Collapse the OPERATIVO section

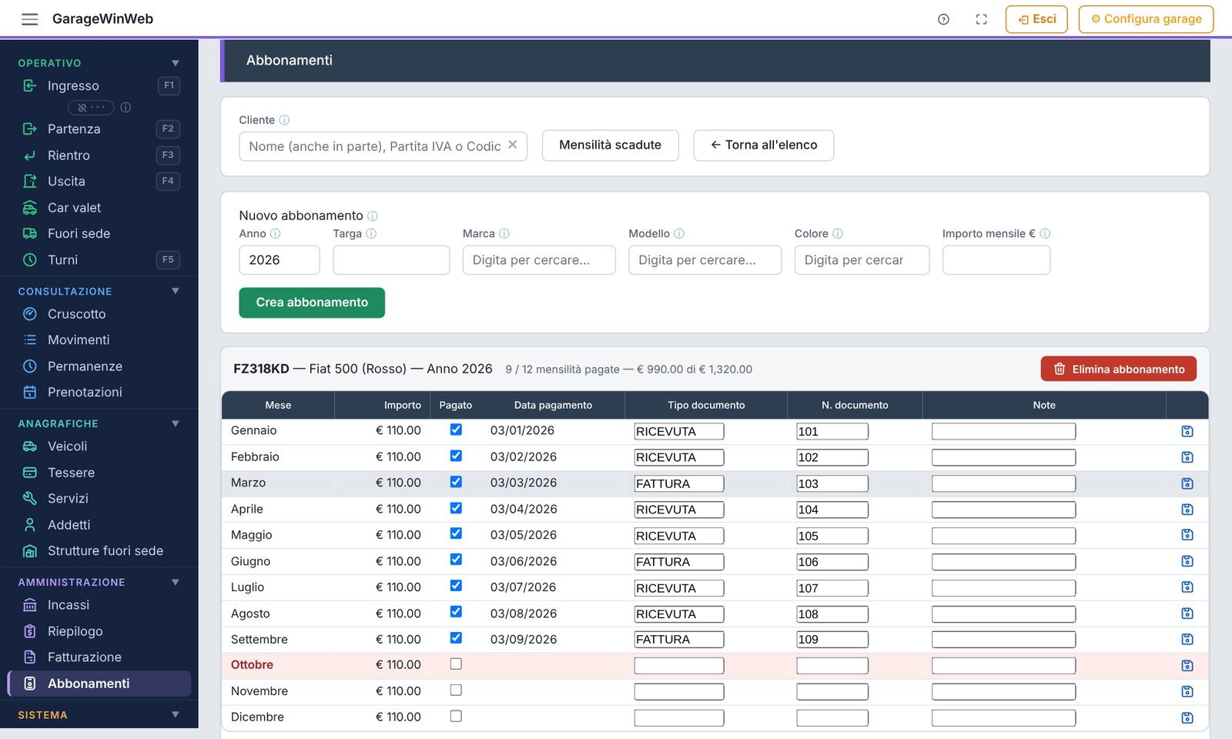click(176, 63)
